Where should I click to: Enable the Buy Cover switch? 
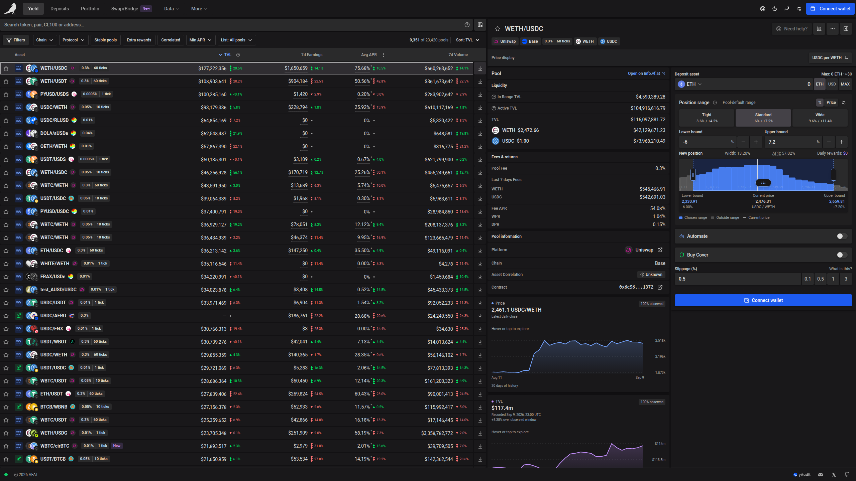842,255
